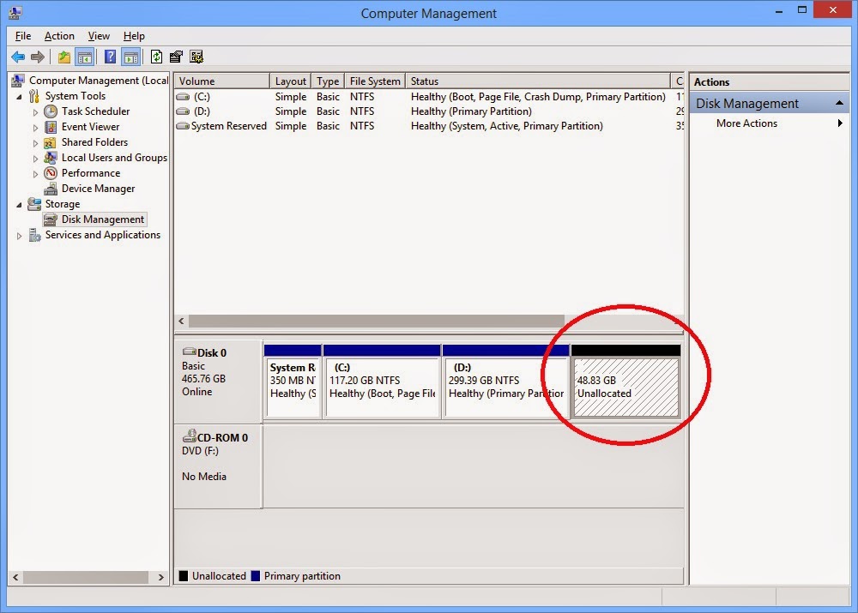Click black Unallocated legend swatch
The height and width of the screenshot is (613, 858).
pos(184,576)
